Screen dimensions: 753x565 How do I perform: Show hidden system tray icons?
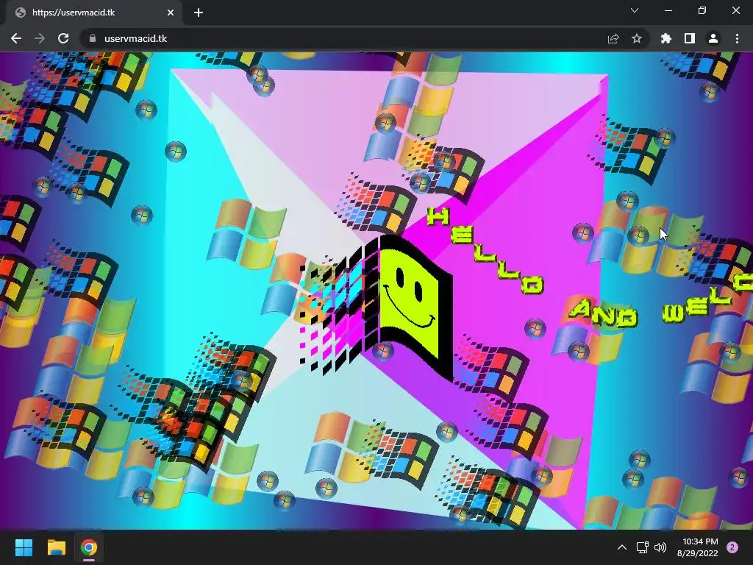pos(621,547)
